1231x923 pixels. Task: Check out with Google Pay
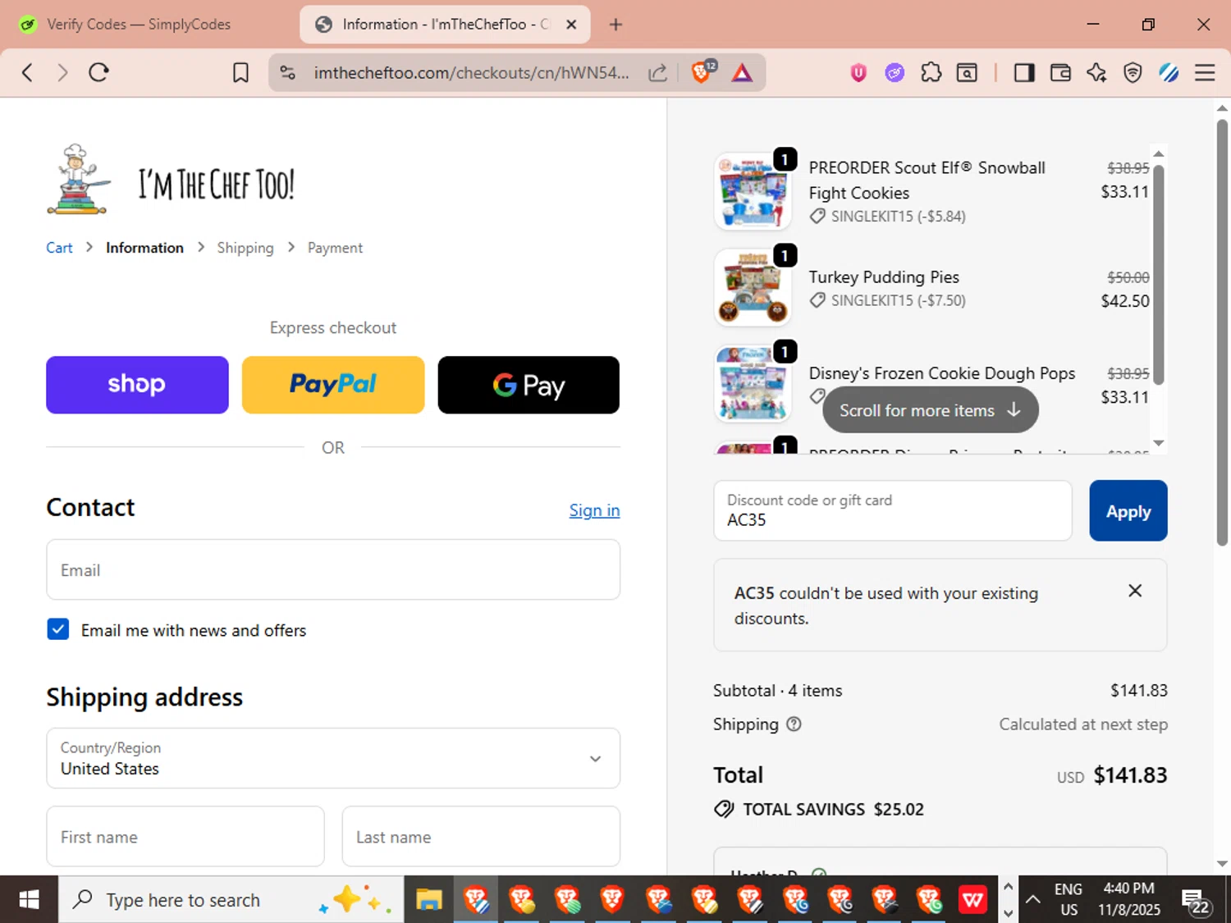(x=529, y=385)
